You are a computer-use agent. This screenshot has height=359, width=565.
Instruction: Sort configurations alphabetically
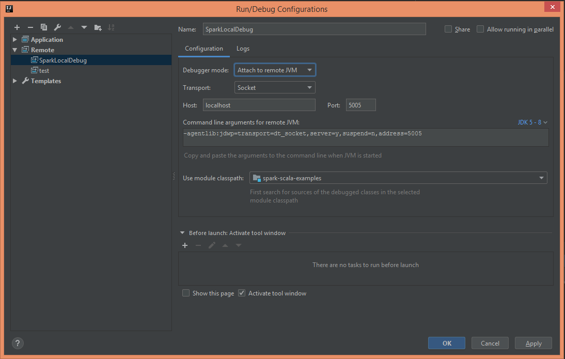point(111,27)
